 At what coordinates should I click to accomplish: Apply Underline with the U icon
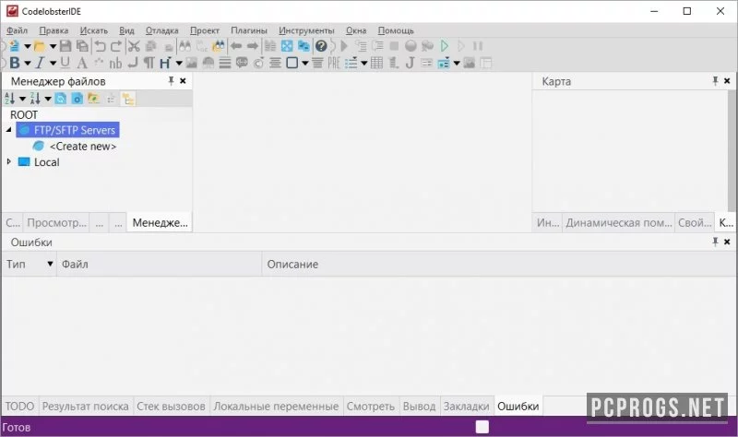[x=65, y=63]
